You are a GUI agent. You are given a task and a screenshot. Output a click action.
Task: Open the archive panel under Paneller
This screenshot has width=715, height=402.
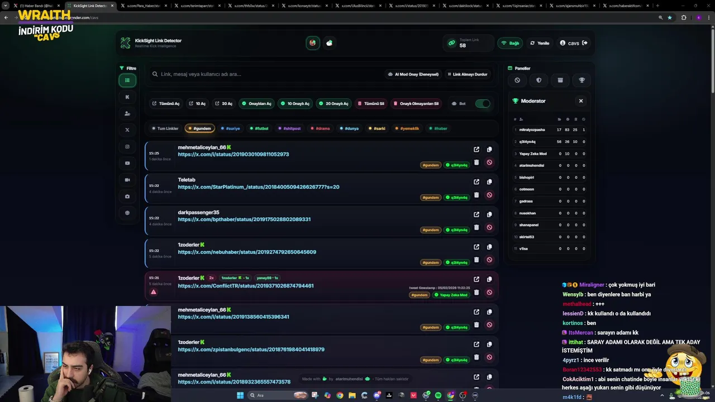(x=560, y=80)
